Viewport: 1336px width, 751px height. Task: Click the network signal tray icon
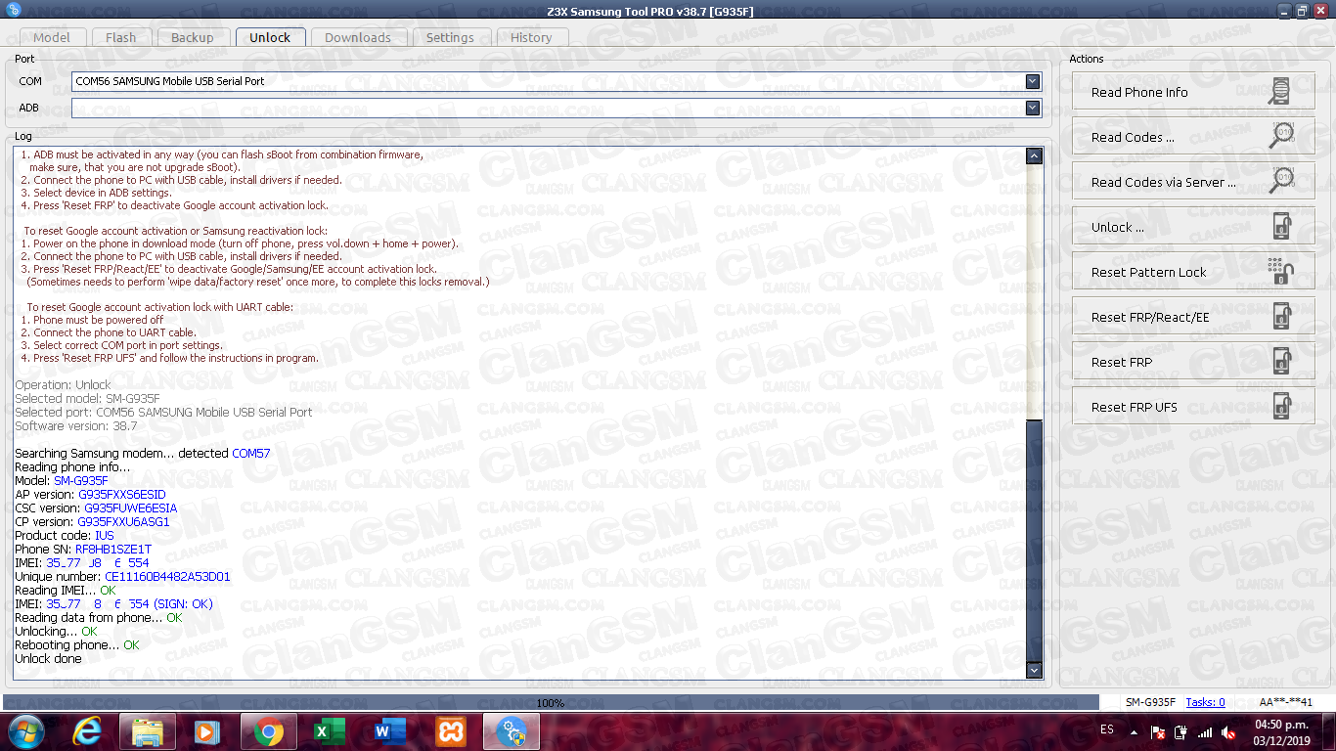click(1205, 731)
